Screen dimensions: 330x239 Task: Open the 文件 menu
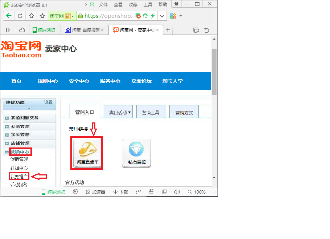tap(103, 5)
